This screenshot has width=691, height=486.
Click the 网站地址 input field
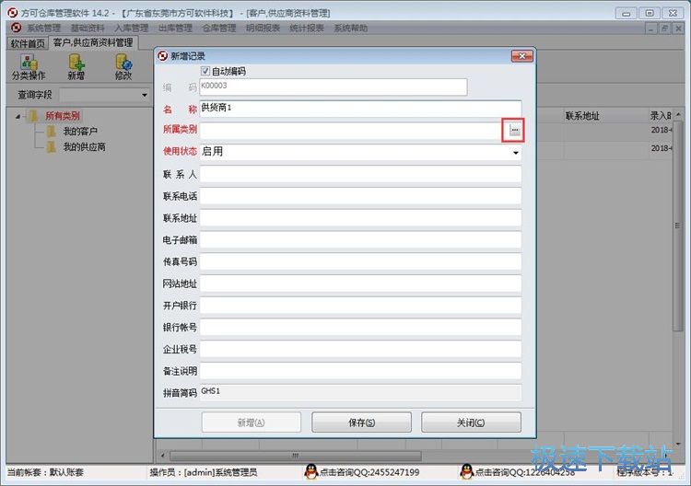[x=360, y=283]
